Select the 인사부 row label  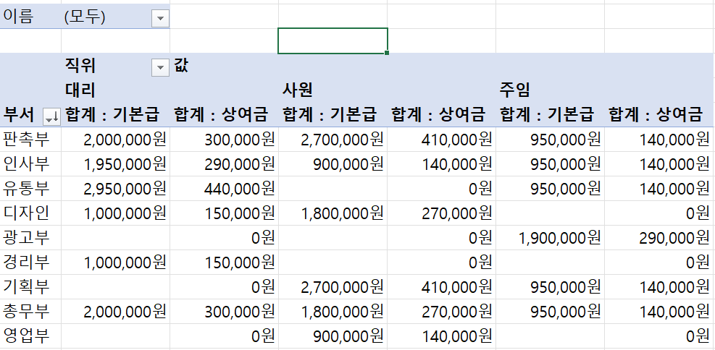tap(26, 163)
